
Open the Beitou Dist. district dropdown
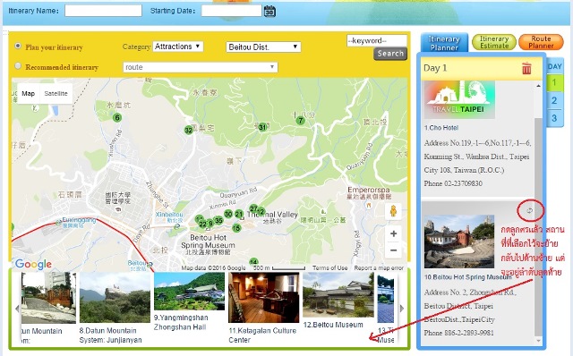[263, 47]
